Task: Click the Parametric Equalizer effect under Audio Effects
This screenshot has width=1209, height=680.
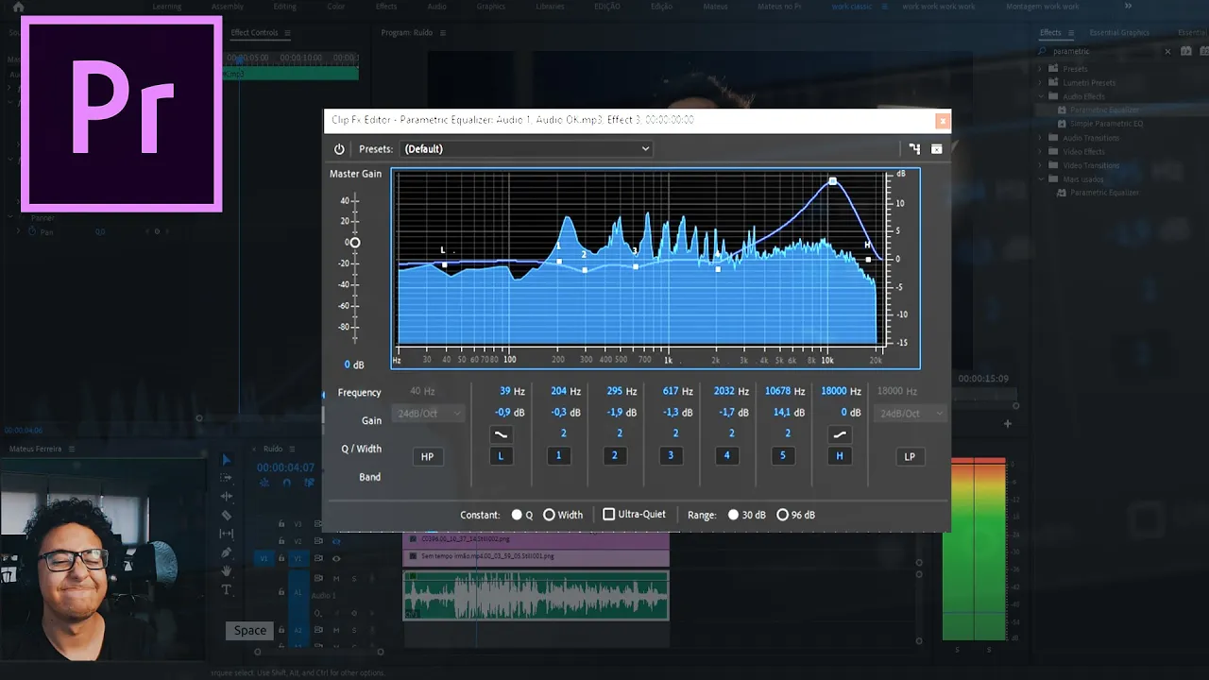Action: (x=1104, y=110)
